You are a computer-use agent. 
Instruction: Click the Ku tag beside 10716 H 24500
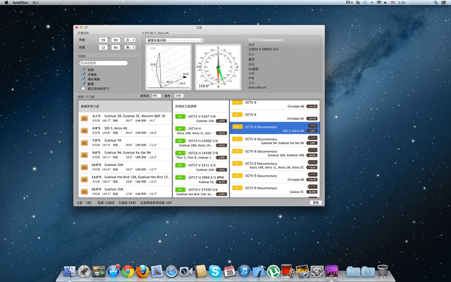(180, 153)
